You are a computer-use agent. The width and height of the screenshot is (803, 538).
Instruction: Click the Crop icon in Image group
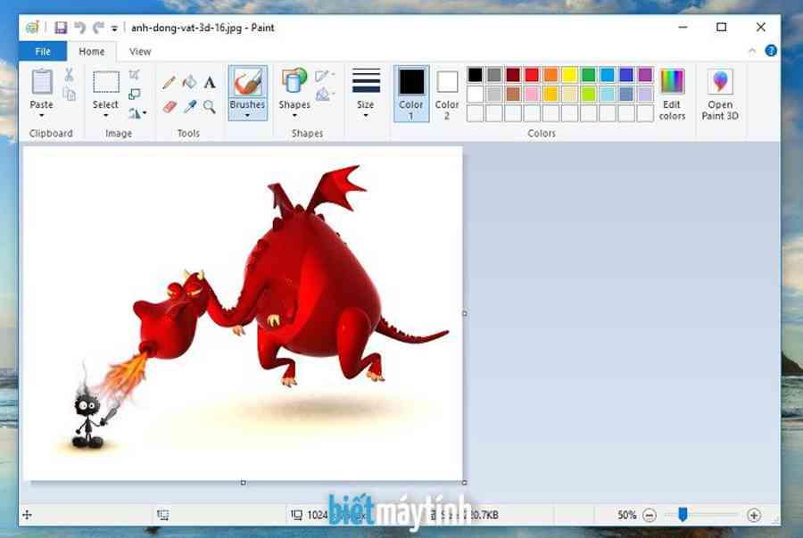point(134,75)
